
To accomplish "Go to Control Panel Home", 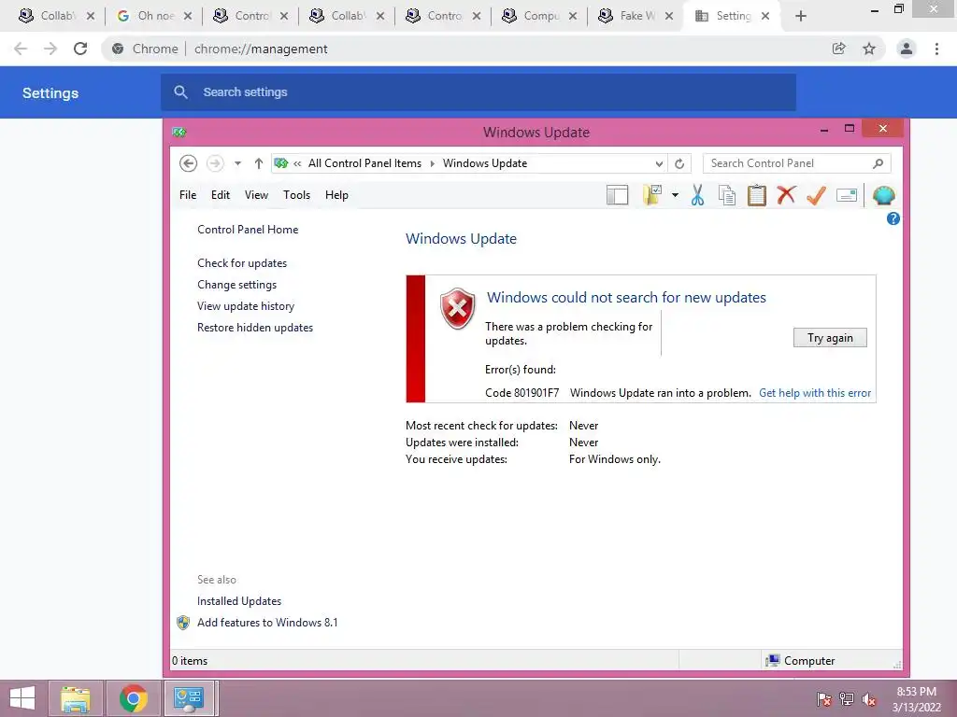I will (248, 230).
